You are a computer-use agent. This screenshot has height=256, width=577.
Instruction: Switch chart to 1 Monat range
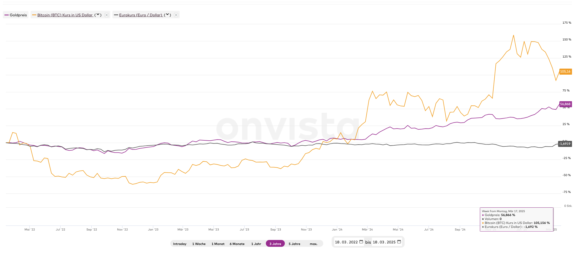tap(218, 244)
